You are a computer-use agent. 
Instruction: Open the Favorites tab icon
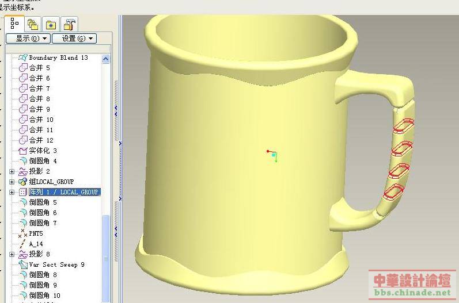(x=51, y=24)
